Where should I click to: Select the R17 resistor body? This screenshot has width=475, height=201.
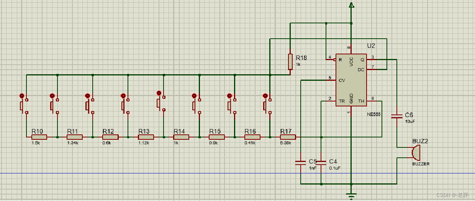[288, 137]
